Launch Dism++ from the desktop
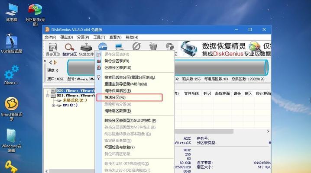Screen dimensions: 311x173 click(x=12, y=75)
